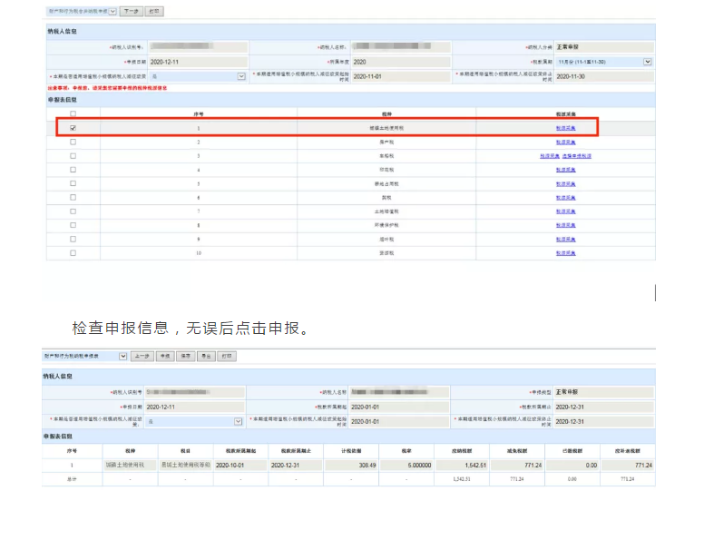This screenshot has width=704, height=540.
Task: Uncheck the row 1 城镇土地使用税 checkbox
Action: 73,128
